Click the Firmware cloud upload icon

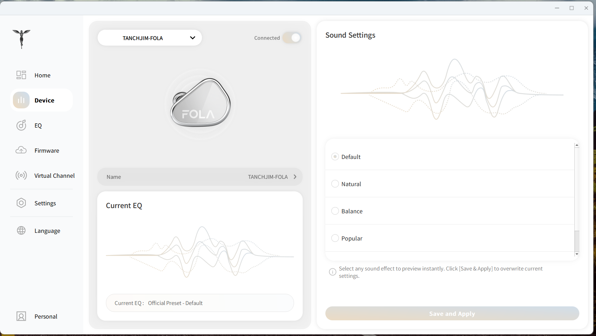tap(21, 150)
